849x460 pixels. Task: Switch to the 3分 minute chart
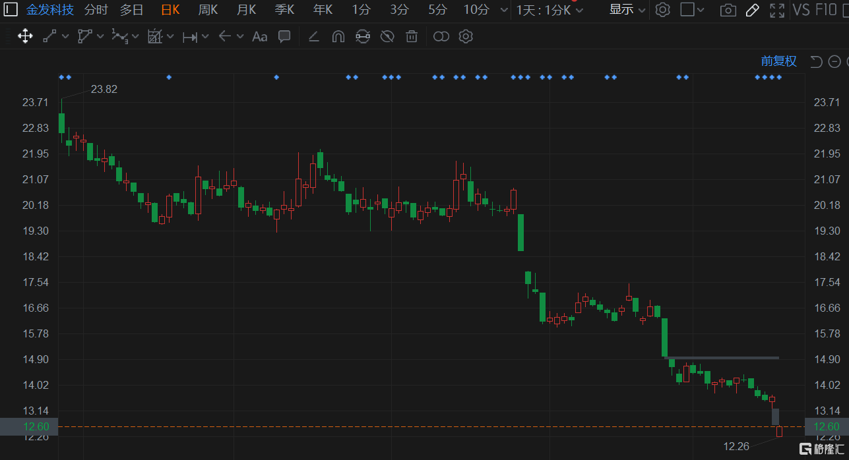399,10
